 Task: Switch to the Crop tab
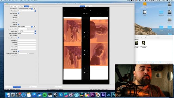[15, 6]
